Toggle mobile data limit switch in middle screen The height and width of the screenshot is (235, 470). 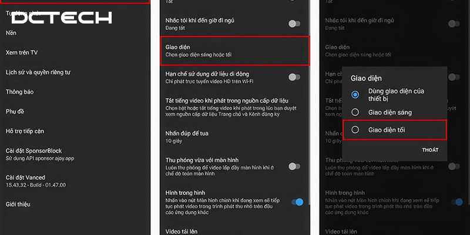coord(294,78)
